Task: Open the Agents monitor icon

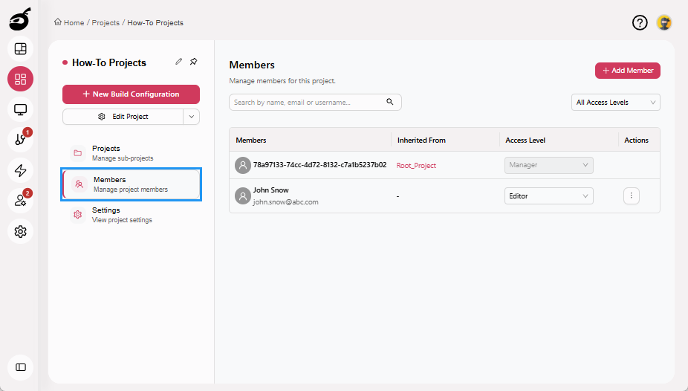Action: 20,109
